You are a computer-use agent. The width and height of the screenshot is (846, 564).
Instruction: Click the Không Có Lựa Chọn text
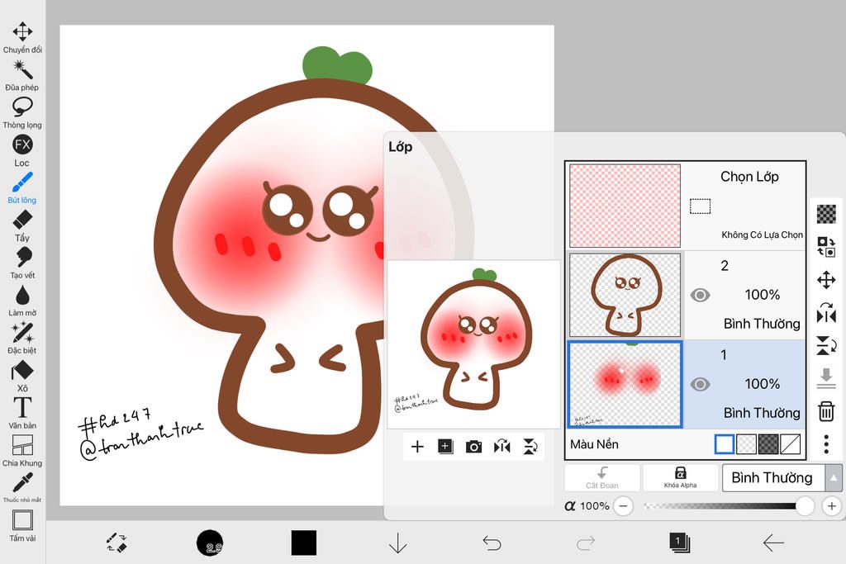click(x=762, y=235)
